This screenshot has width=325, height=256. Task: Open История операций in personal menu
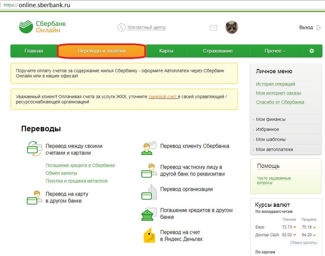coord(275,84)
